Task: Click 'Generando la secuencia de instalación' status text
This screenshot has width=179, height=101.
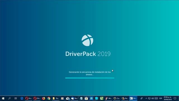Action: pos(90,73)
